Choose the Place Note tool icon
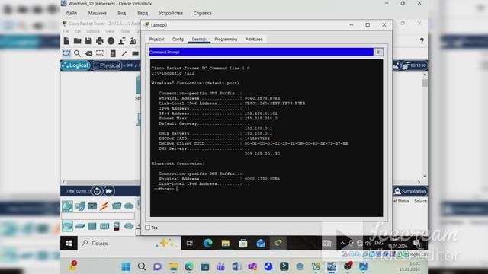This screenshot has width=488, height=274. pyautogui.click(x=113, y=53)
